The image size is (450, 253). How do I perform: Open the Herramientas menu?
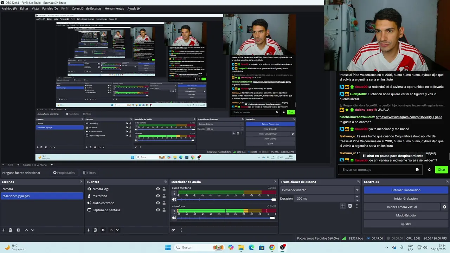pos(114,8)
